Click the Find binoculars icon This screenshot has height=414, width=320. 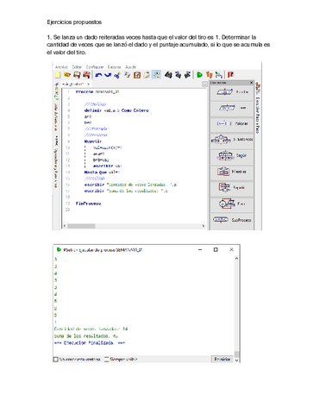pyautogui.click(x=168, y=75)
